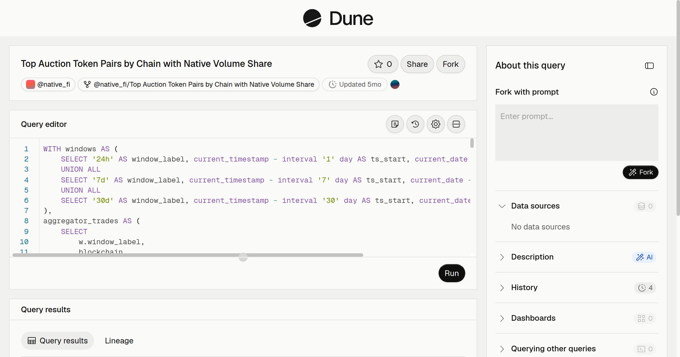Click the fork icon in the forked-from chip
The height and width of the screenshot is (357, 680).
tap(87, 84)
